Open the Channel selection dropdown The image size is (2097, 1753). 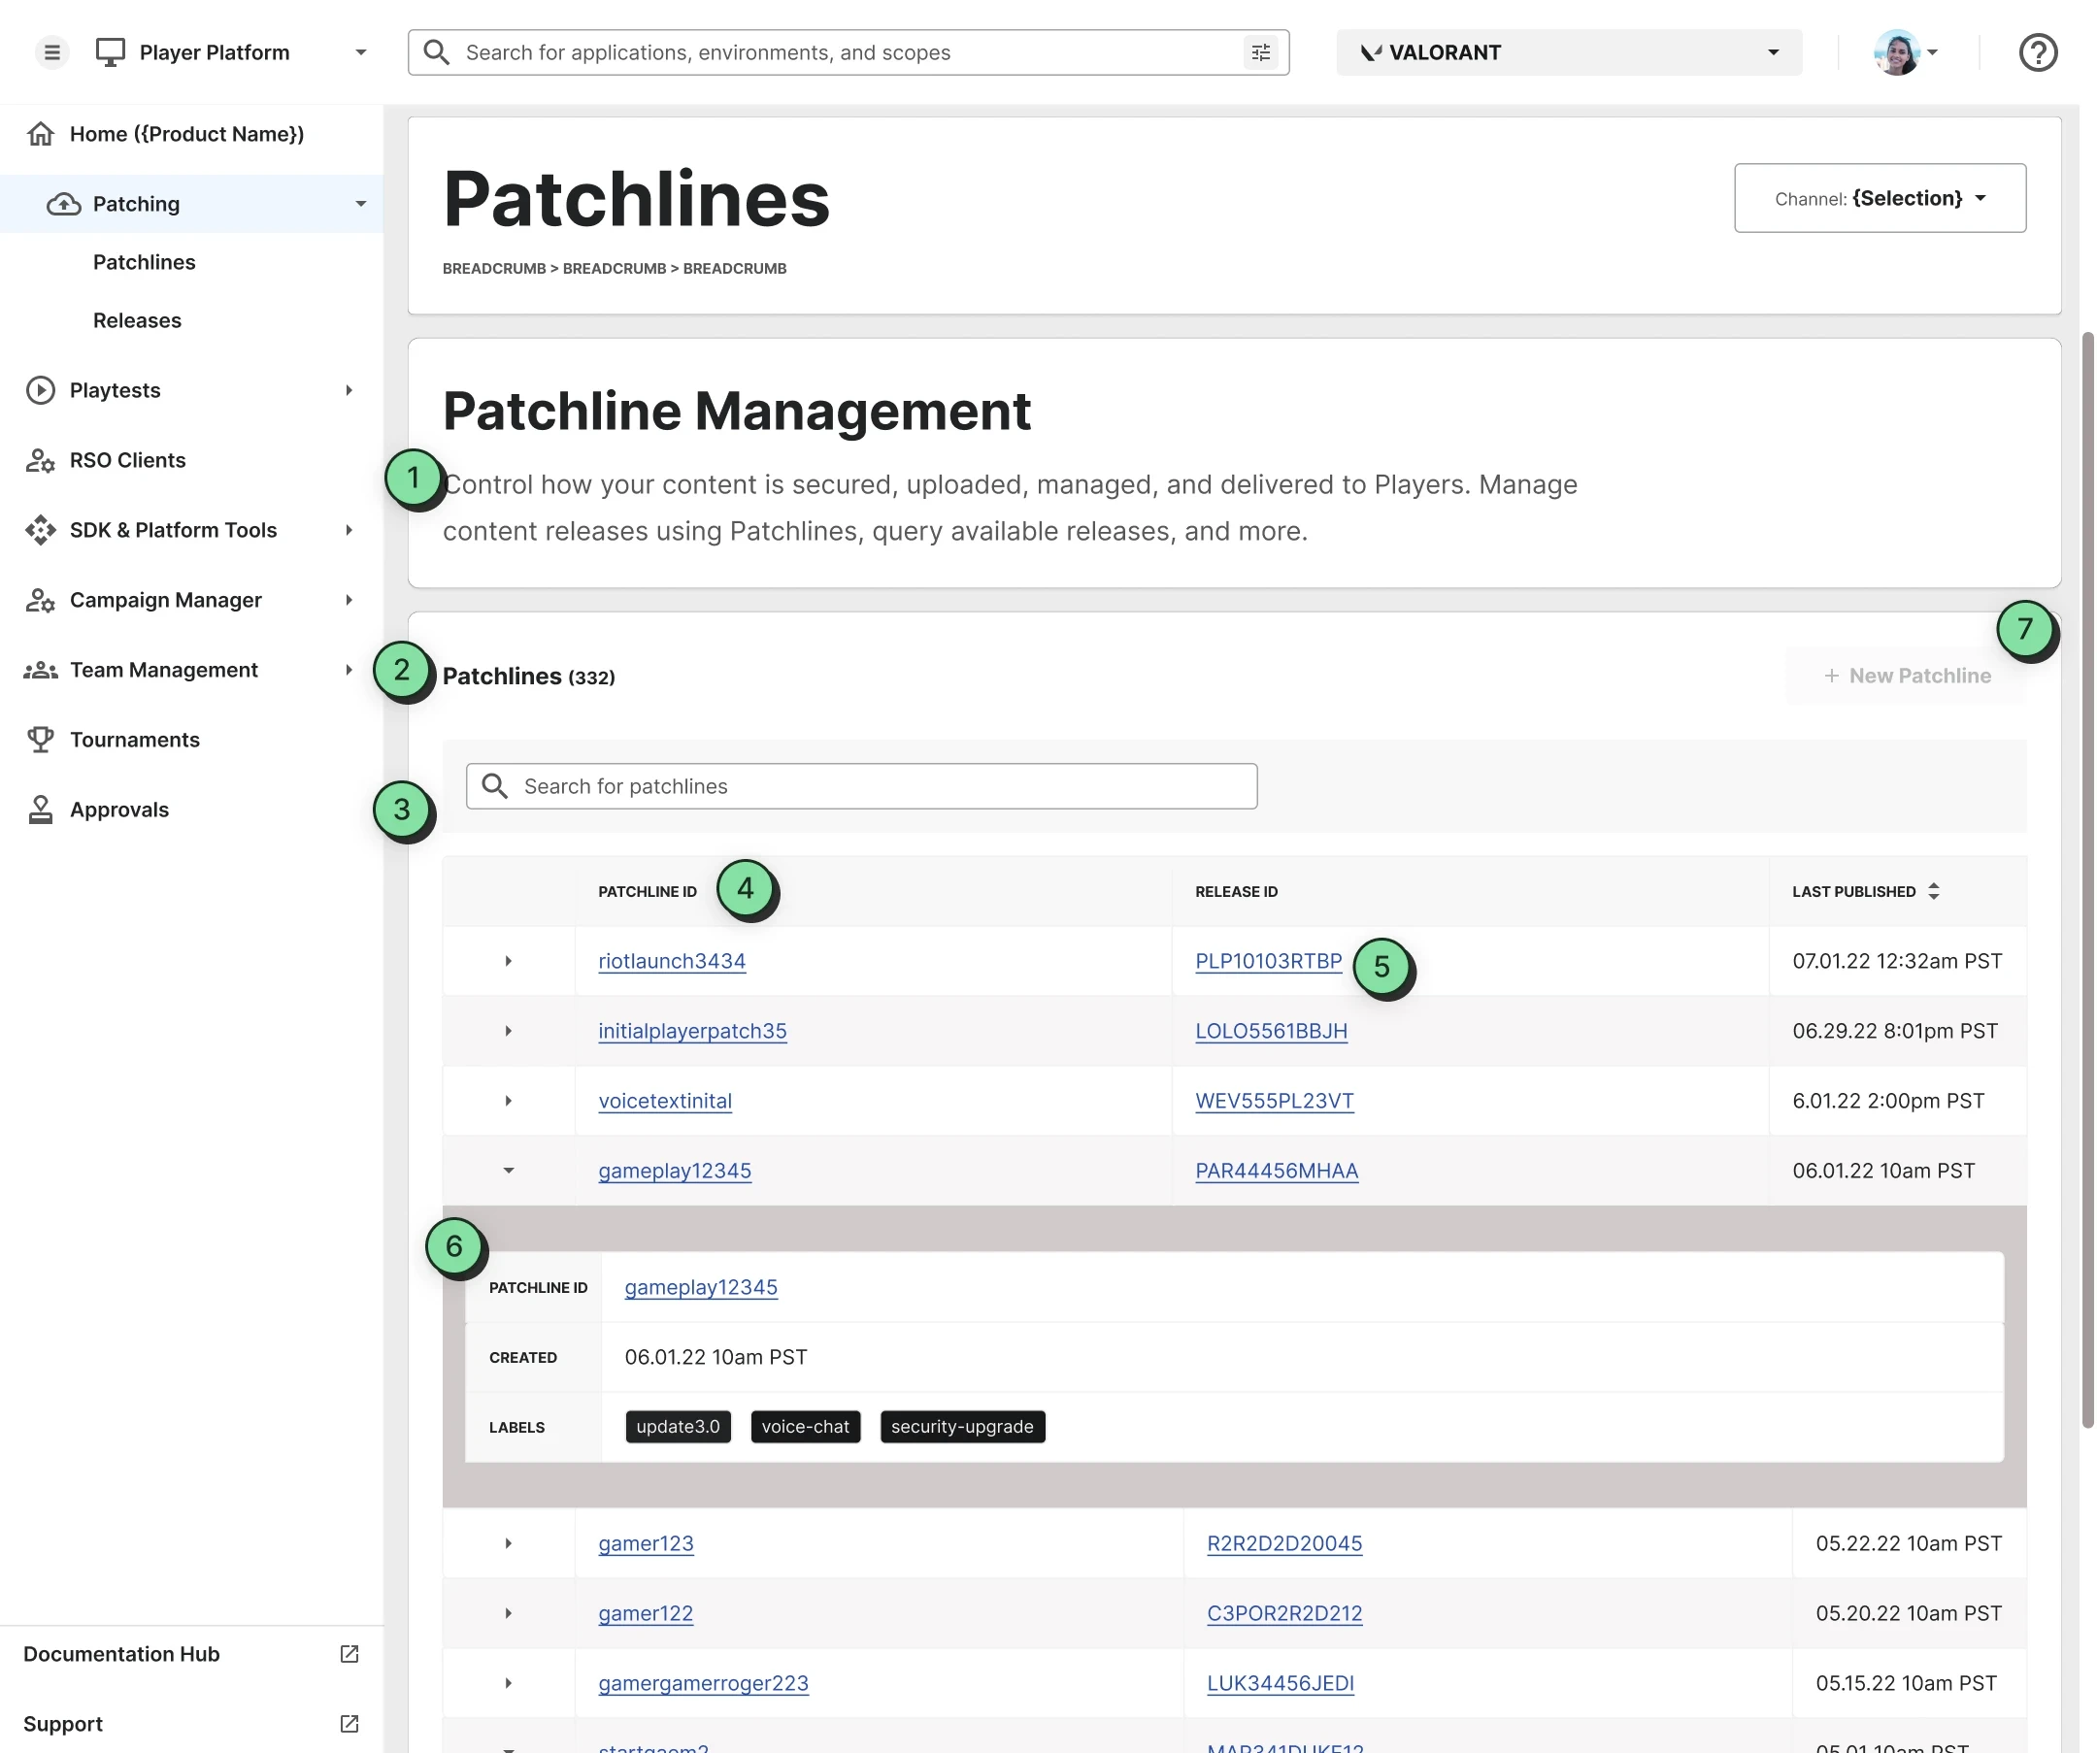click(x=1880, y=198)
